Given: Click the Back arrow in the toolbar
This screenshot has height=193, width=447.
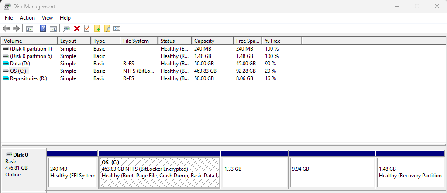Looking at the screenshot, I should click(x=6, y=29).
